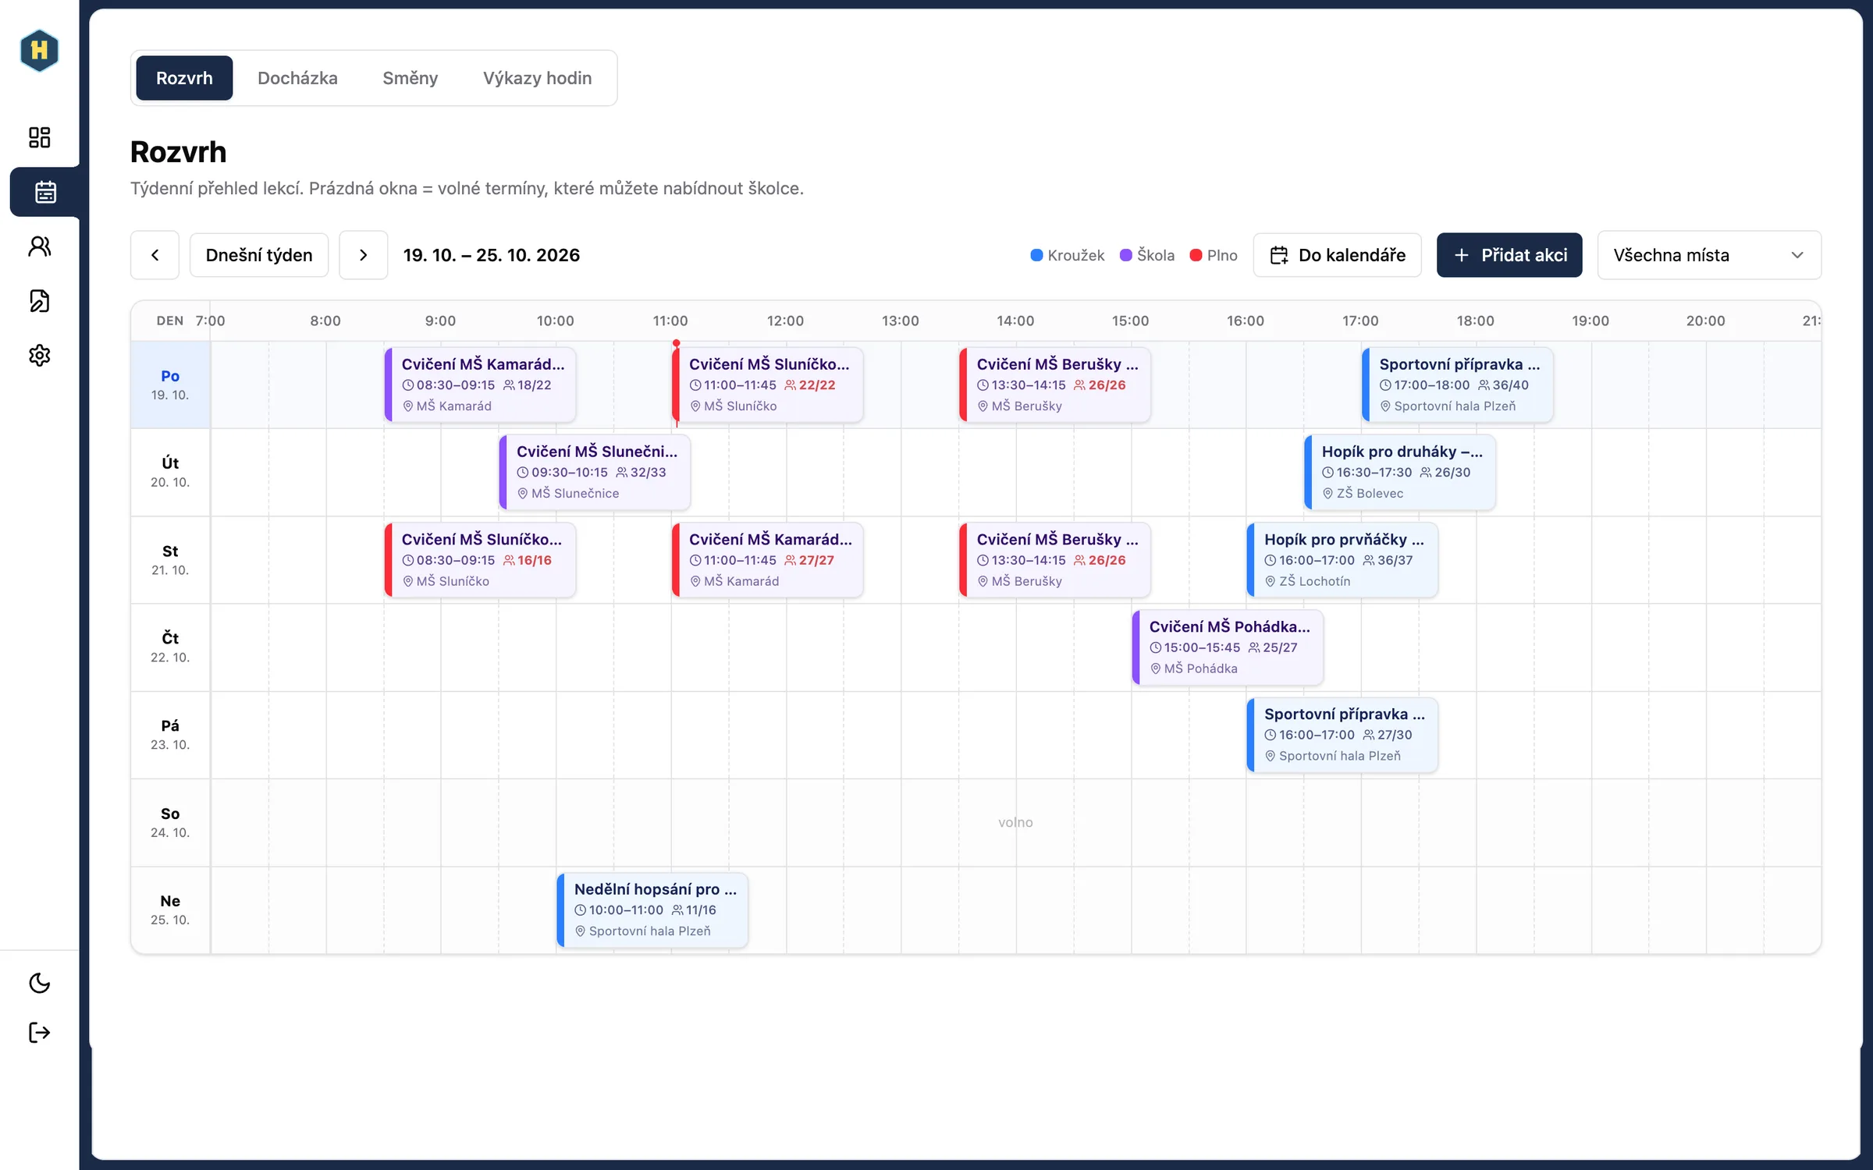1873x1170 pixels.
Task: Click the purple Škola legend dot
Action: pos(1125,255)
